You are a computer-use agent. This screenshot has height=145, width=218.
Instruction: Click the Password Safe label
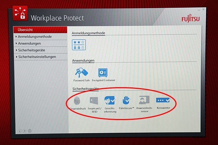pos(82,80)
